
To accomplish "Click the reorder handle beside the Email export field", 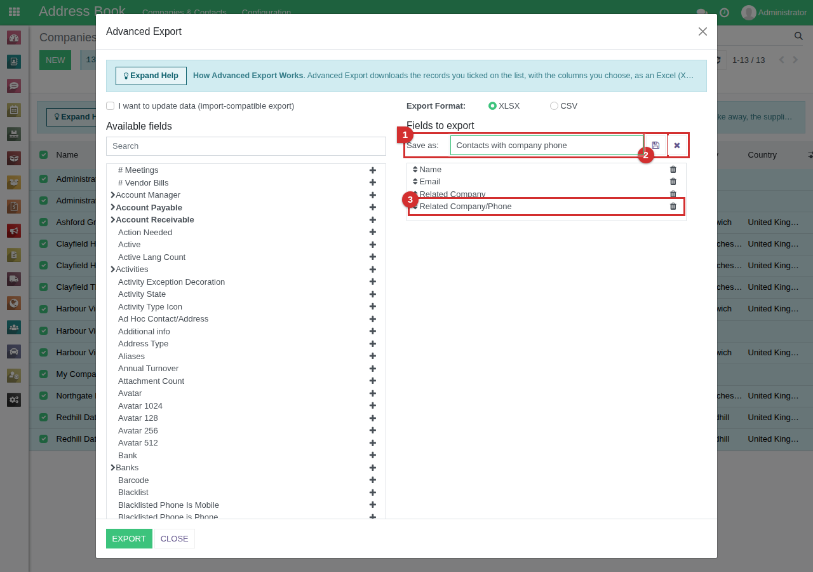I will pos(415,182).
